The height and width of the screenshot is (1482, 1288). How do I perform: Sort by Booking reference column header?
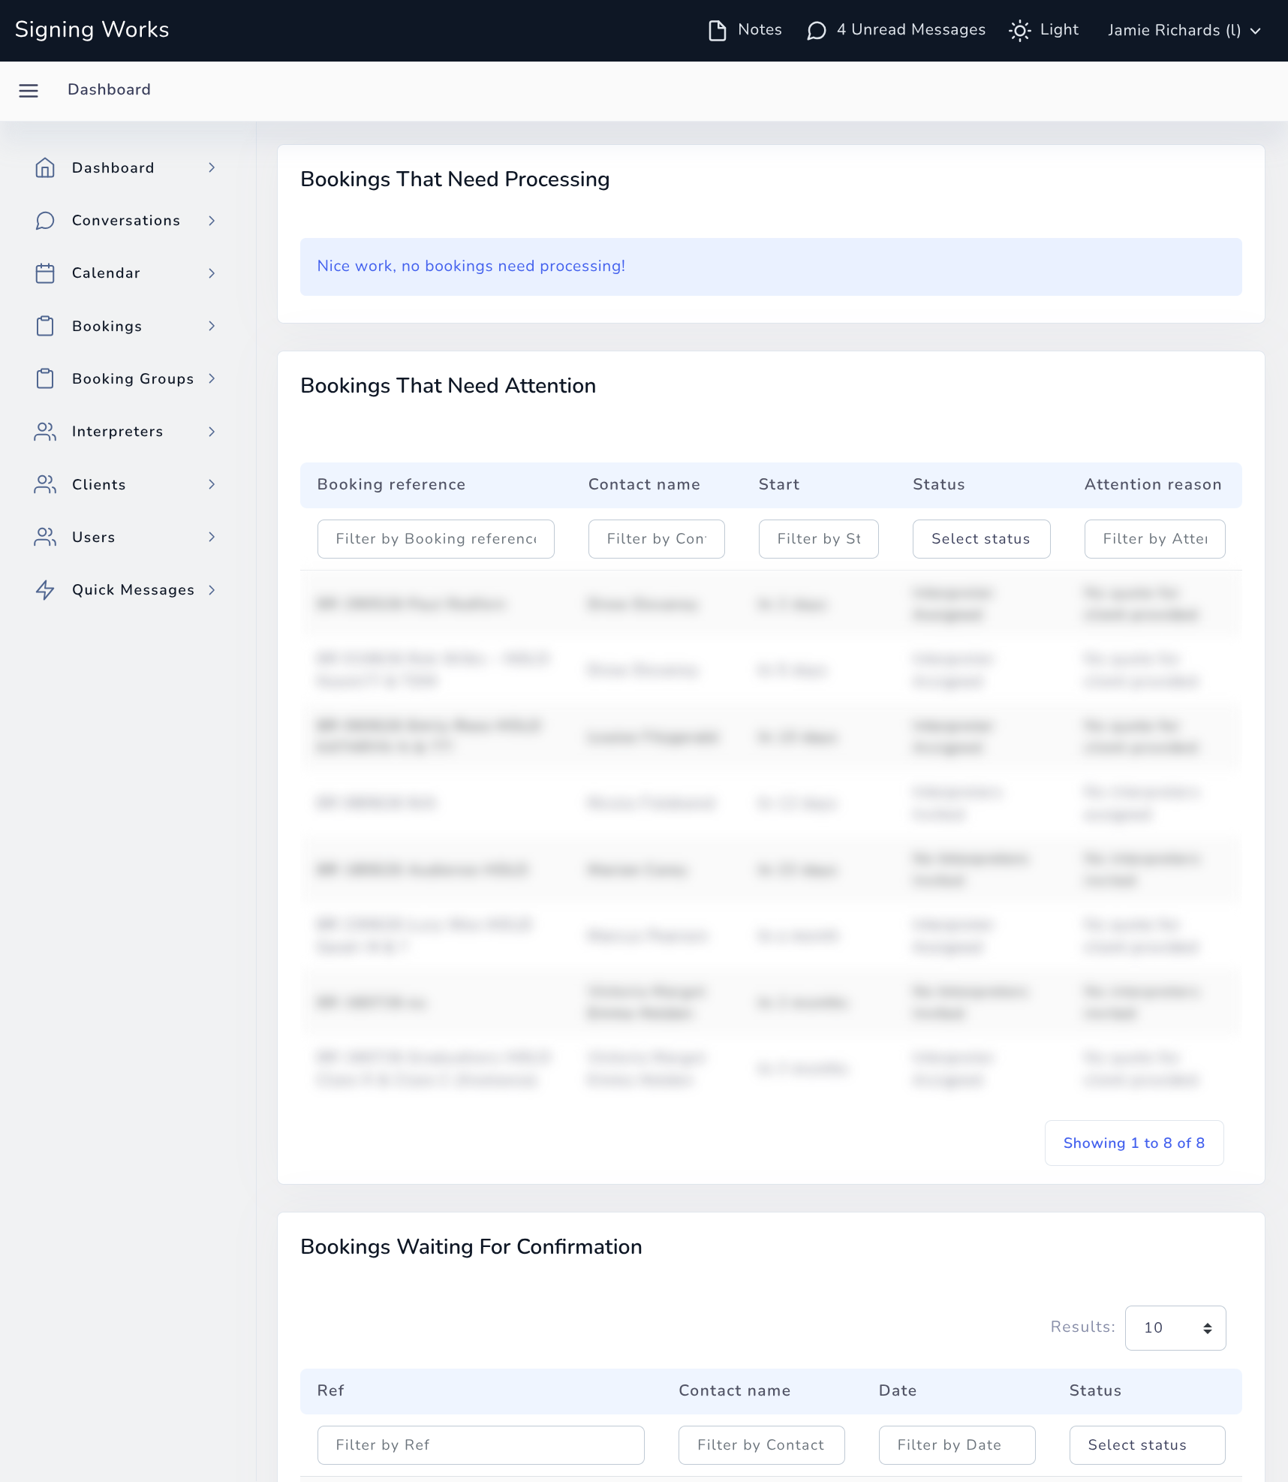point(391,485)
